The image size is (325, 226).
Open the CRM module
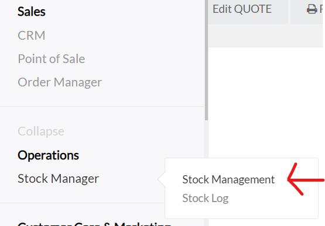coord(31,36)
